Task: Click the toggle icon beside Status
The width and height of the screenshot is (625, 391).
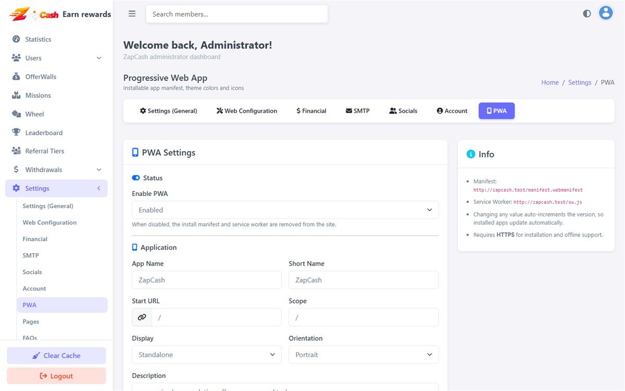Action: pos(136,178)
